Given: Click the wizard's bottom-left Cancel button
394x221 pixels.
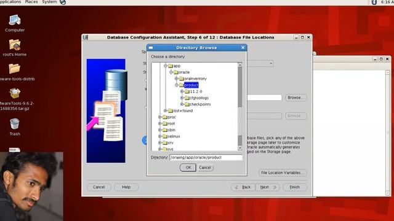Looking at the screenshot, I should [x=98, y=187].
